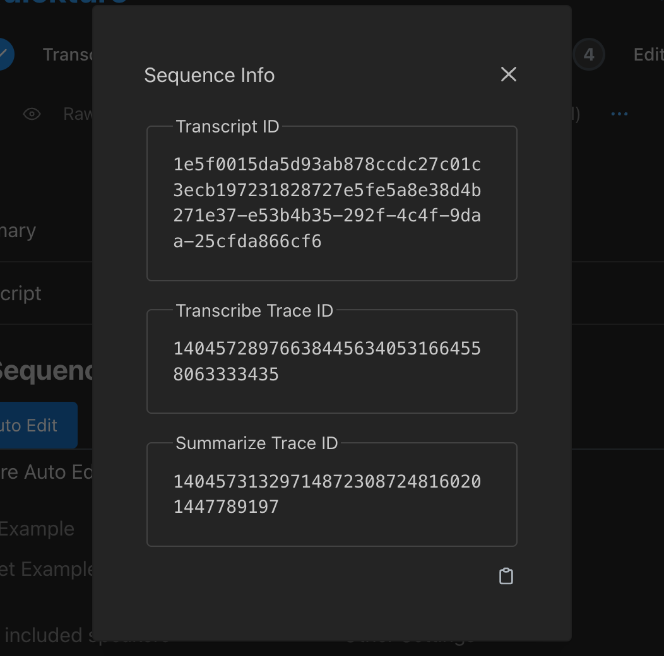The height and width of the screenshot is (656, 664).
Task: Click the three-dots more options icon
Action: click(619, 114)
